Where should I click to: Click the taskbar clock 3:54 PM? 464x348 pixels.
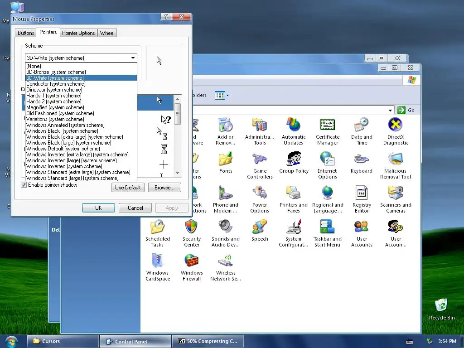pyautogui.click(x=447, y=341)
